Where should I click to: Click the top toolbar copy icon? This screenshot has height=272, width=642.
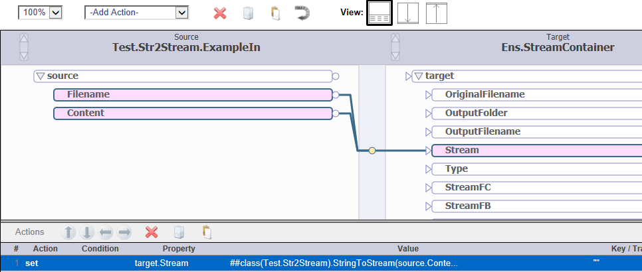pos(248,13)
